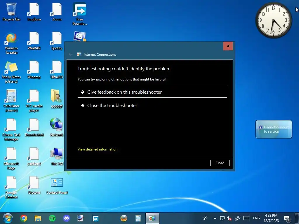Select the Sticky Notes (classic) icon
299x224 pixels.
(x=11, y=72)
